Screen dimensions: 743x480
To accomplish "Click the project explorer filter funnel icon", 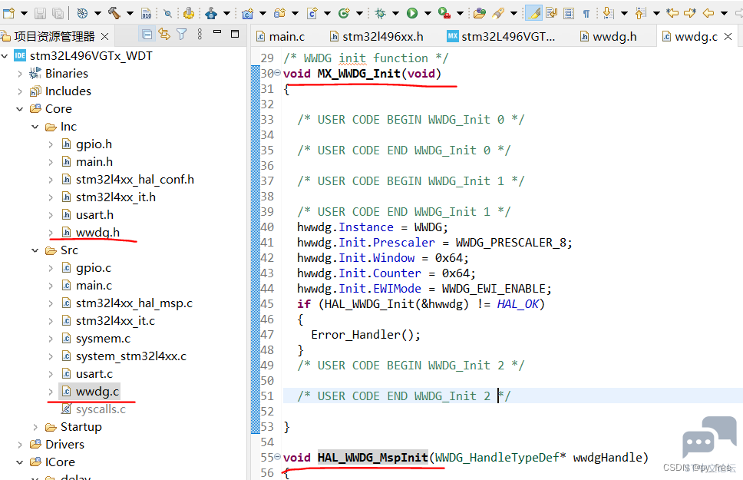I will click(x=181, y=34).
